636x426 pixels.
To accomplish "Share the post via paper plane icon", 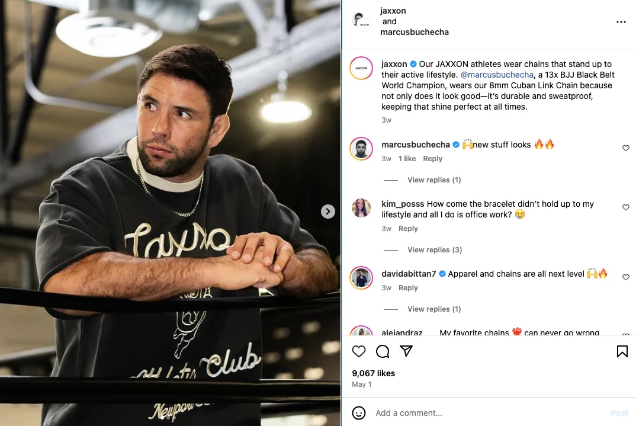I will point(406,351).
